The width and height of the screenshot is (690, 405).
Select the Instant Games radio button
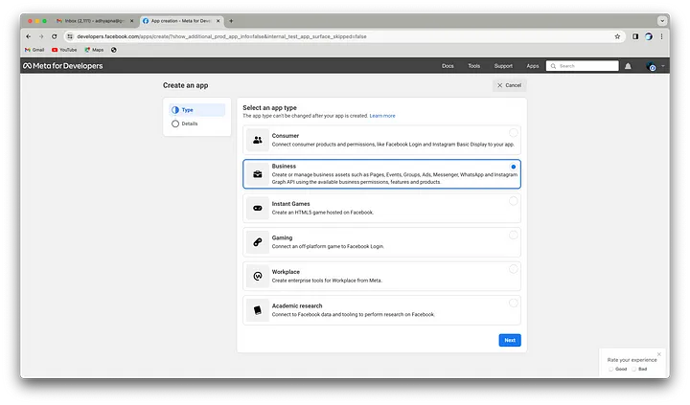click(513, 201)
